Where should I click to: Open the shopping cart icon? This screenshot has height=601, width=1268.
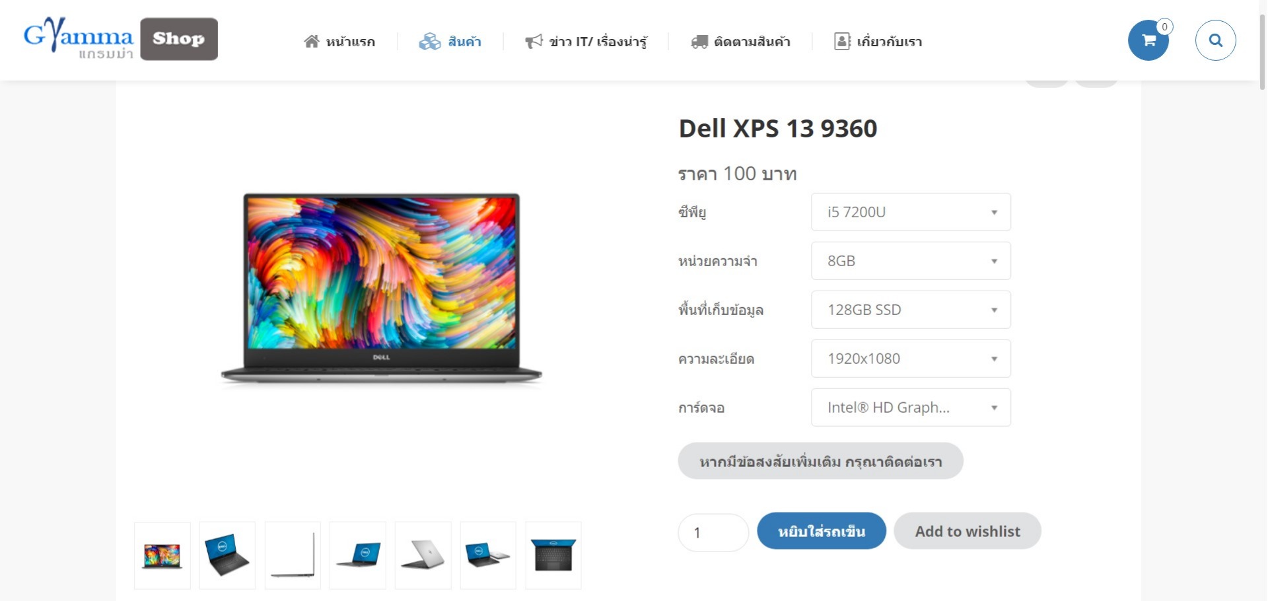pyautogui.click(x=1148, y=40)
